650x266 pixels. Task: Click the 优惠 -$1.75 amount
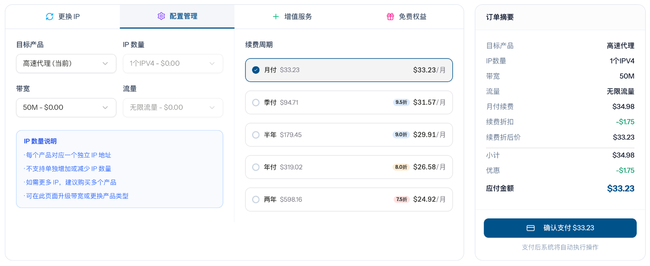[625, 170]
